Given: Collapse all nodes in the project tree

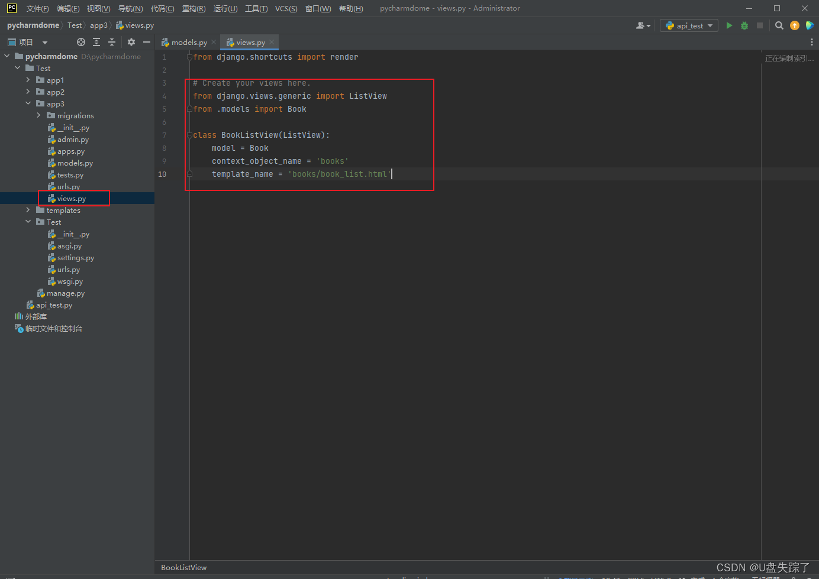Looking at the screenshot, I should [111, 41].
